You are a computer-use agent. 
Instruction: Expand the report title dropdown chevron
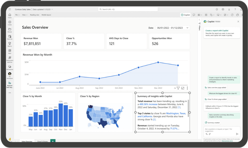[52, 10]
